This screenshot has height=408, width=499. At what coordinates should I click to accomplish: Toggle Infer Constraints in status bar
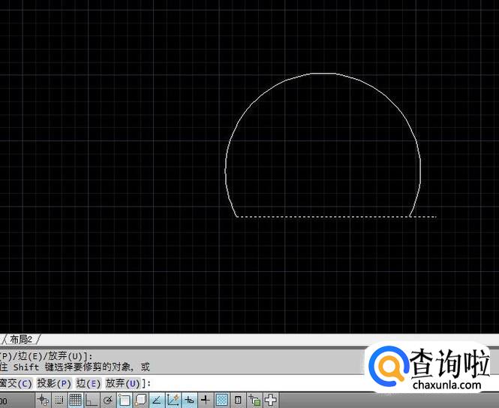click(x=43, y=400)
